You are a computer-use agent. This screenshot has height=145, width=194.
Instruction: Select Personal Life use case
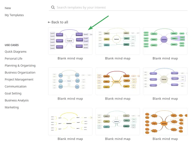click(x=14, y=58)
